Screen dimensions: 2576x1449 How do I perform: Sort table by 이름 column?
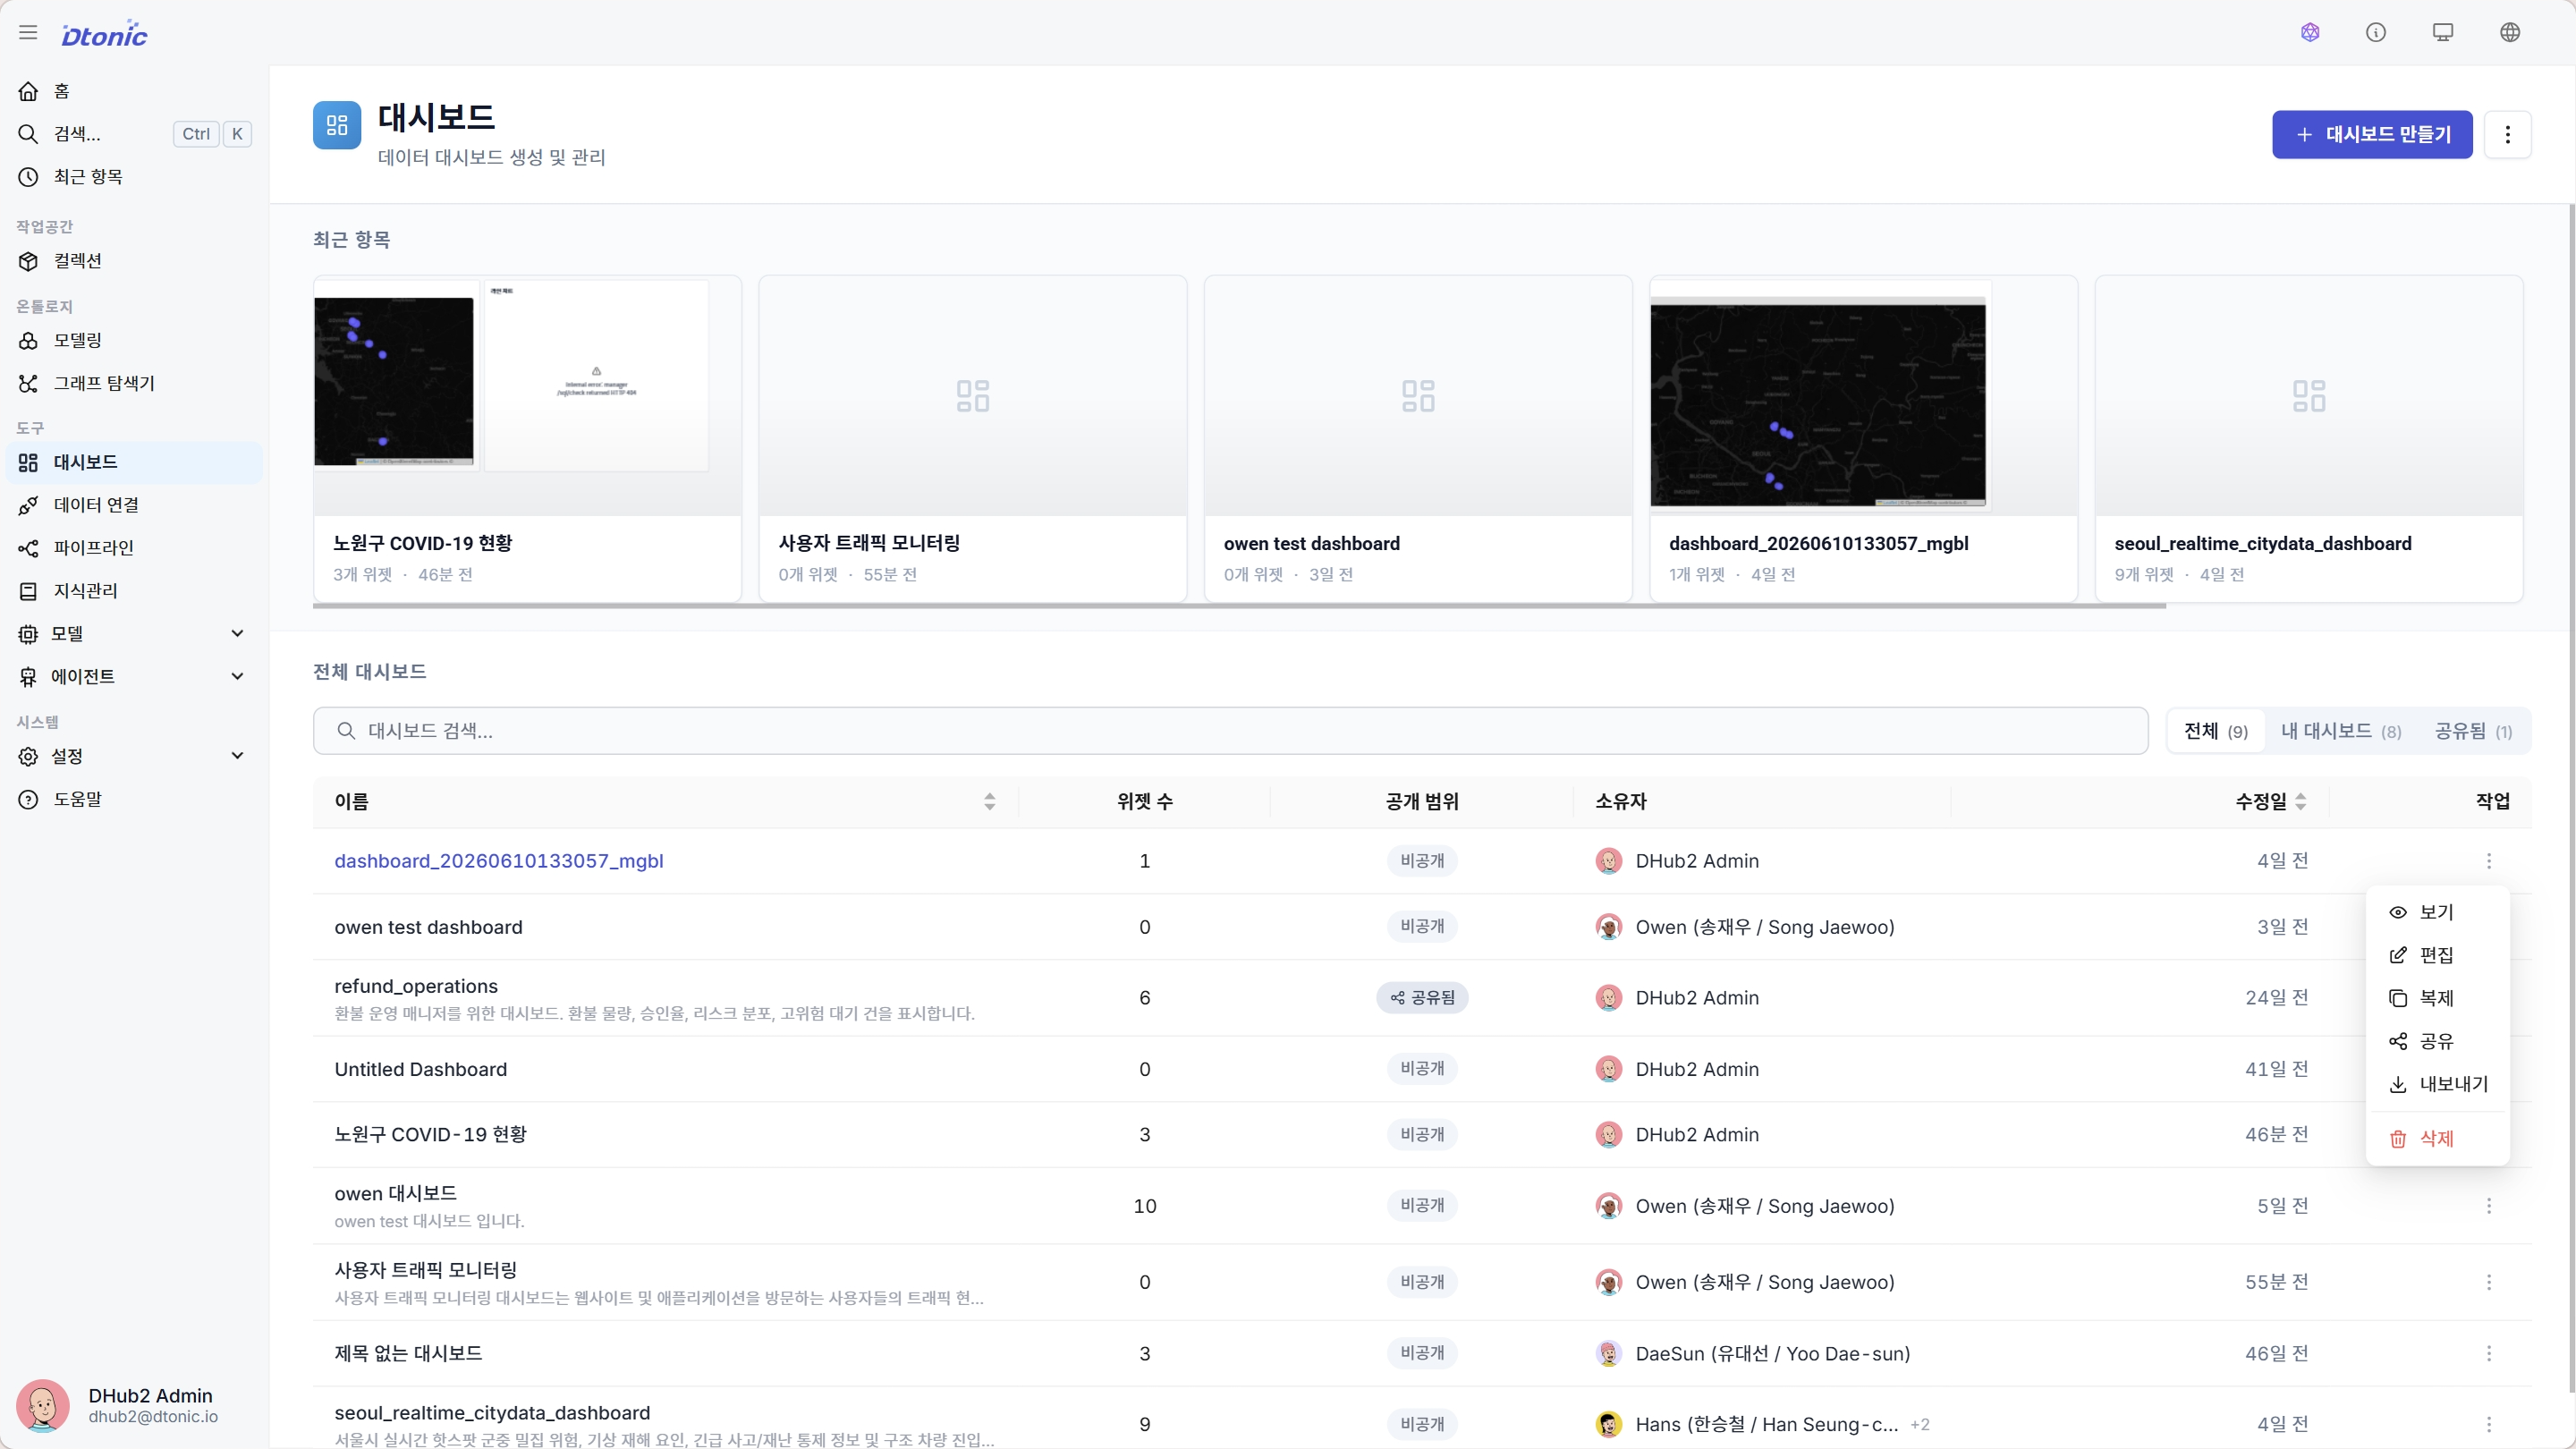pos(989,802)
